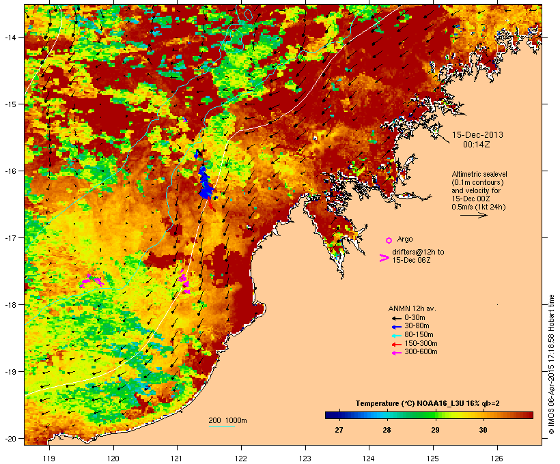Click the 0.5m/s velocity scale arrow

[473, 215]
